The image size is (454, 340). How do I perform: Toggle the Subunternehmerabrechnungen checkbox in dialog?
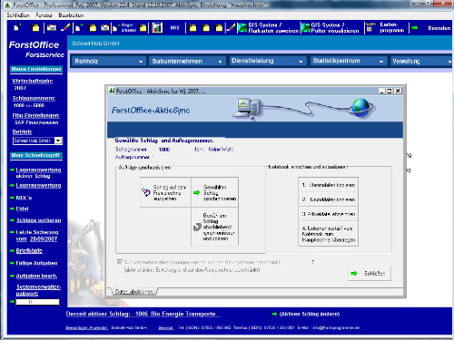(120, 262)
